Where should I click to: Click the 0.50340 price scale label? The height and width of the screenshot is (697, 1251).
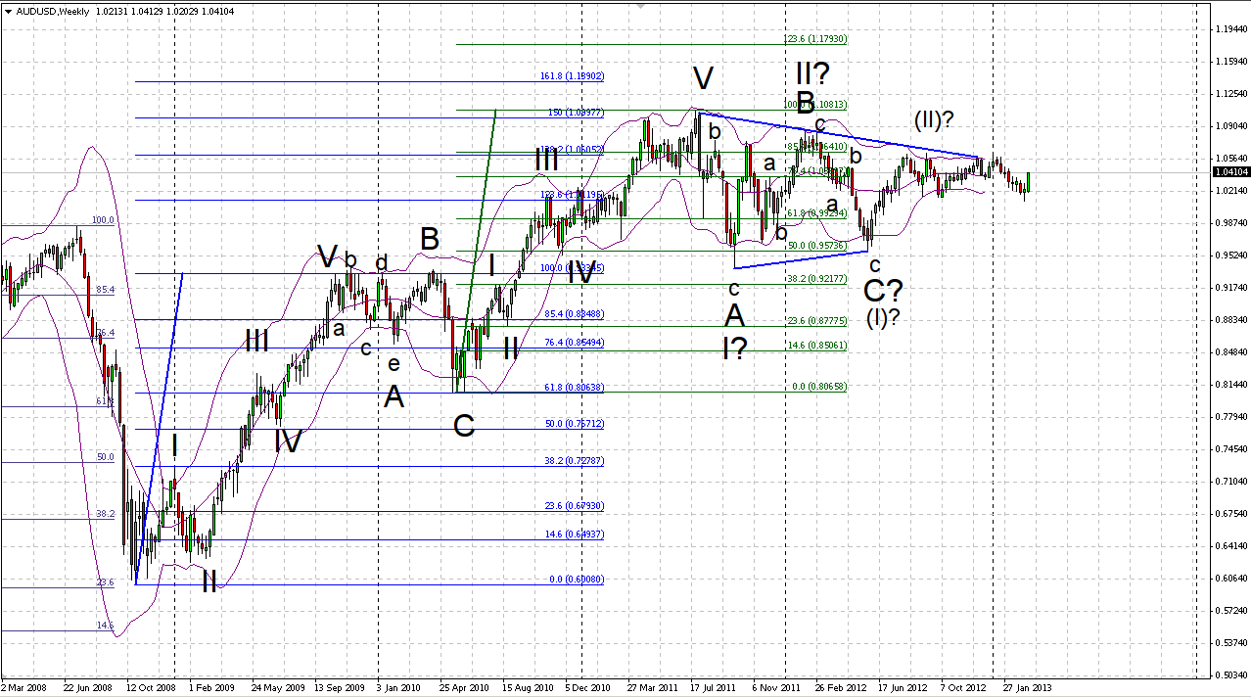(x=1229, y=674)
